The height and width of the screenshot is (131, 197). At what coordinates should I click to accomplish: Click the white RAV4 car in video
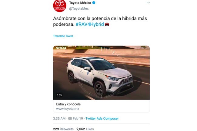pyautogui.click(x=100, y=76)
